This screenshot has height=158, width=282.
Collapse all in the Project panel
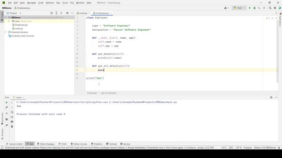point(61,13)
